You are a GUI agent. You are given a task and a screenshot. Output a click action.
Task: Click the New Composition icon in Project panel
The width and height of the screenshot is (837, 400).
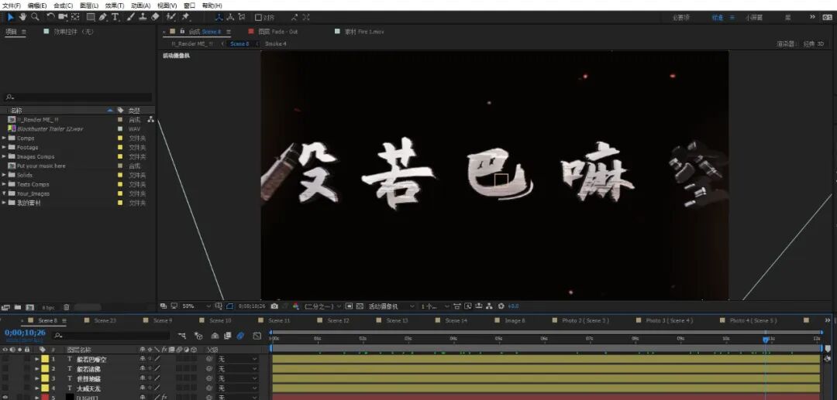[x=30, y=307]
